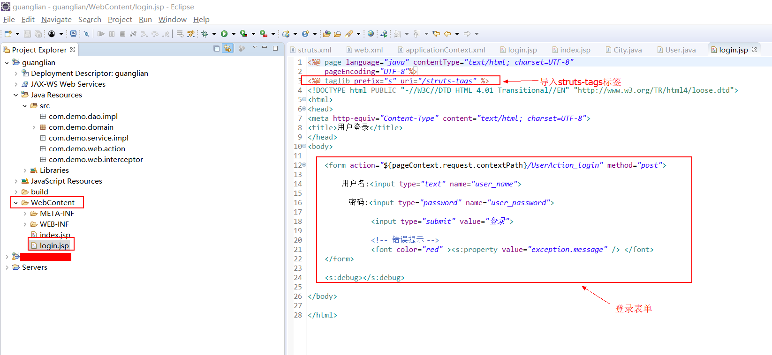Toggle Link with Editor in Project Explorer
This screenshot has height=355, width=772.
point(227,48)
